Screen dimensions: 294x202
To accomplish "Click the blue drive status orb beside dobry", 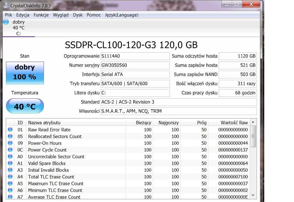I will coord(6,22).
